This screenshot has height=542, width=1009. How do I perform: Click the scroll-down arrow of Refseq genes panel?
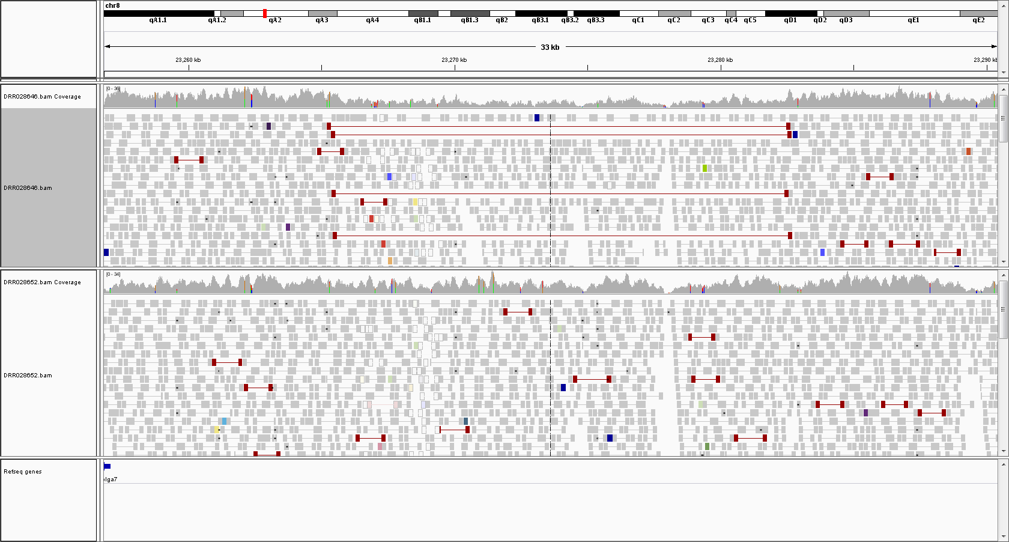[1003, 537]
